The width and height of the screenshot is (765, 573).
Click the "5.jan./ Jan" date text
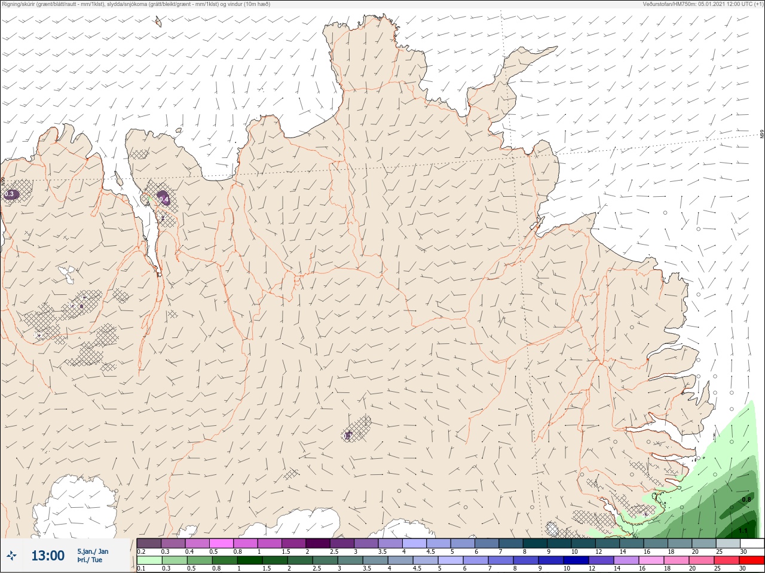coord(93,551)
